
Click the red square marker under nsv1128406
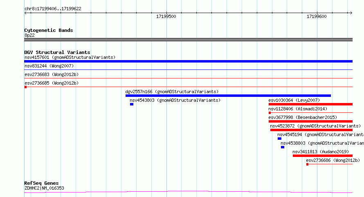pos(270,113)
